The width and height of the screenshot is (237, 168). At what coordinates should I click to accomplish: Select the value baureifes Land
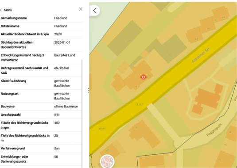tap(65, 55)
